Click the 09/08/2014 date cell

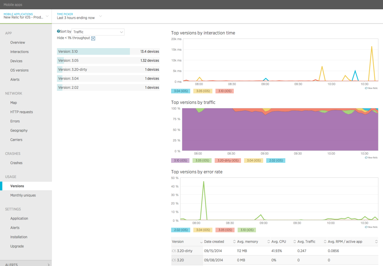click(213, 260)
